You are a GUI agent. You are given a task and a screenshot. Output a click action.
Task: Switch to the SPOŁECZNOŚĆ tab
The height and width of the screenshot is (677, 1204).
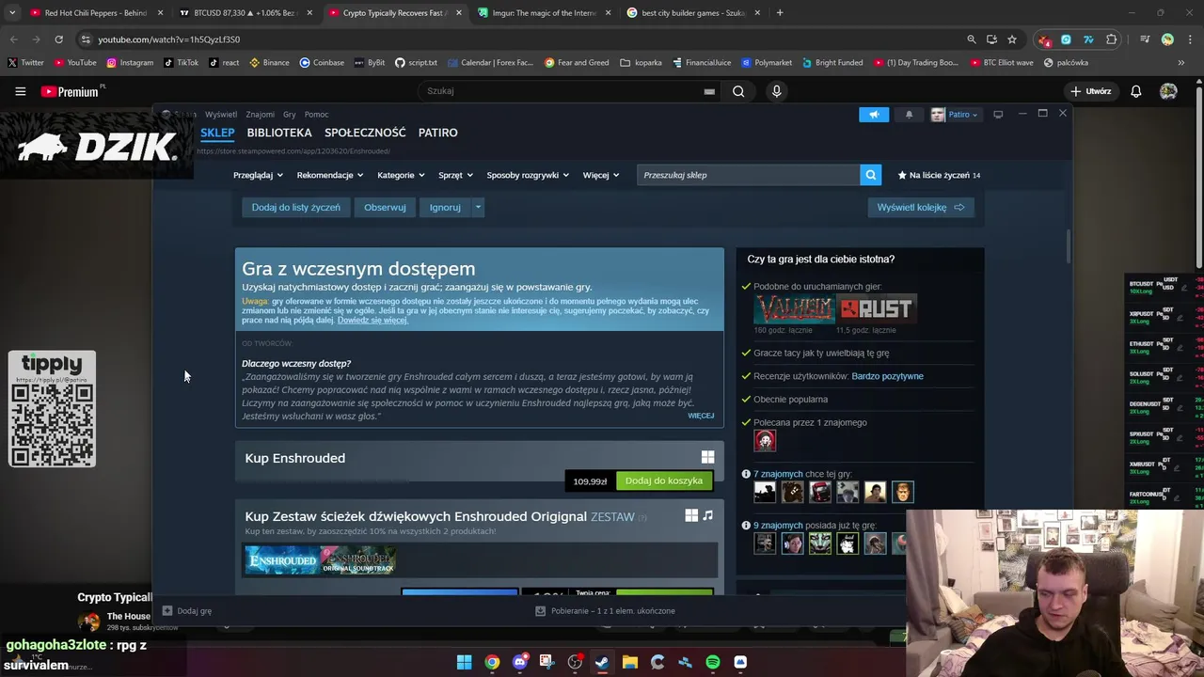point(365,133)
